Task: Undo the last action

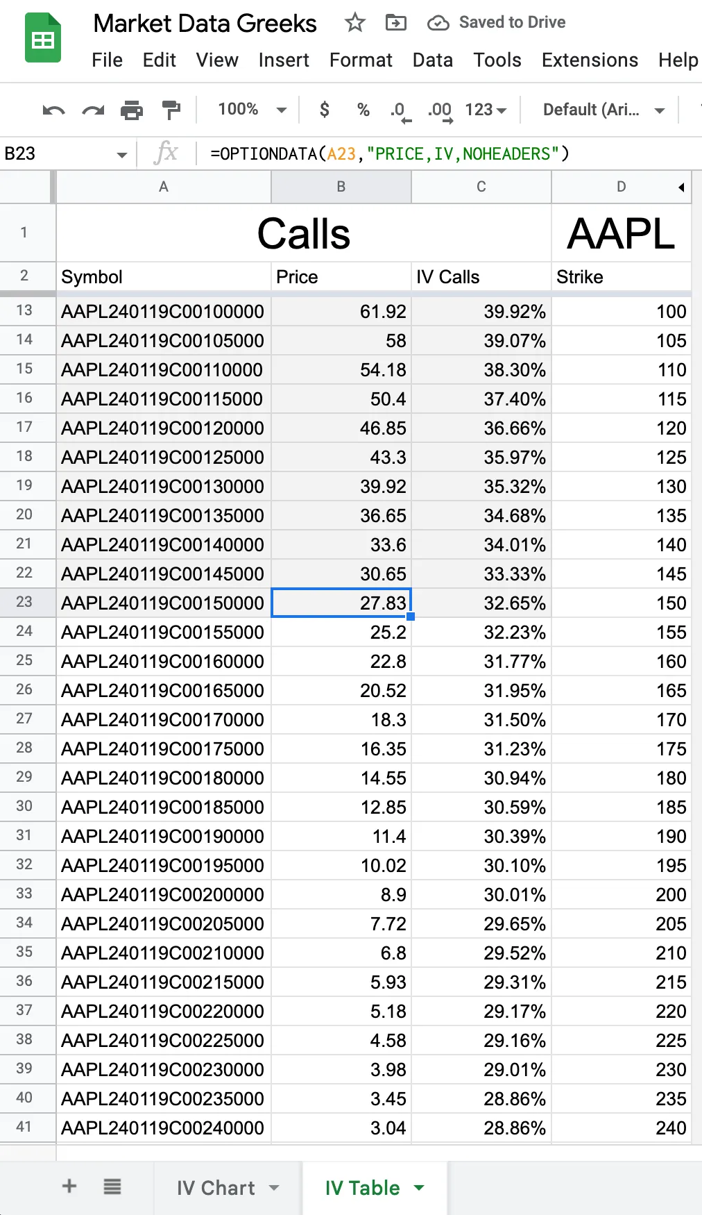Action: click(54, 110)
